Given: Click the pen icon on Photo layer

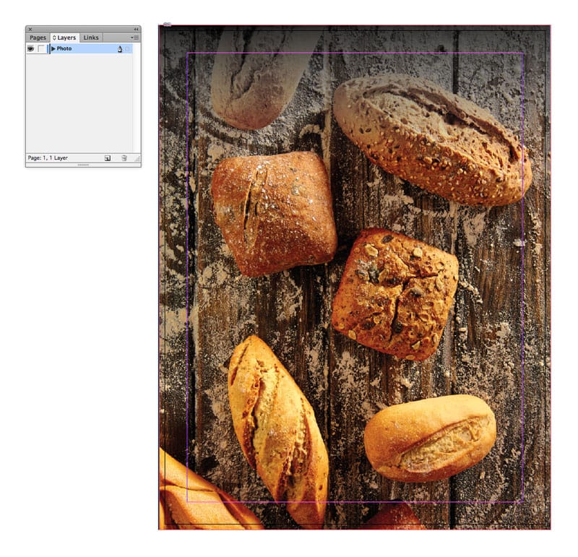Looking at the screenshot, I should click(120, 48).
